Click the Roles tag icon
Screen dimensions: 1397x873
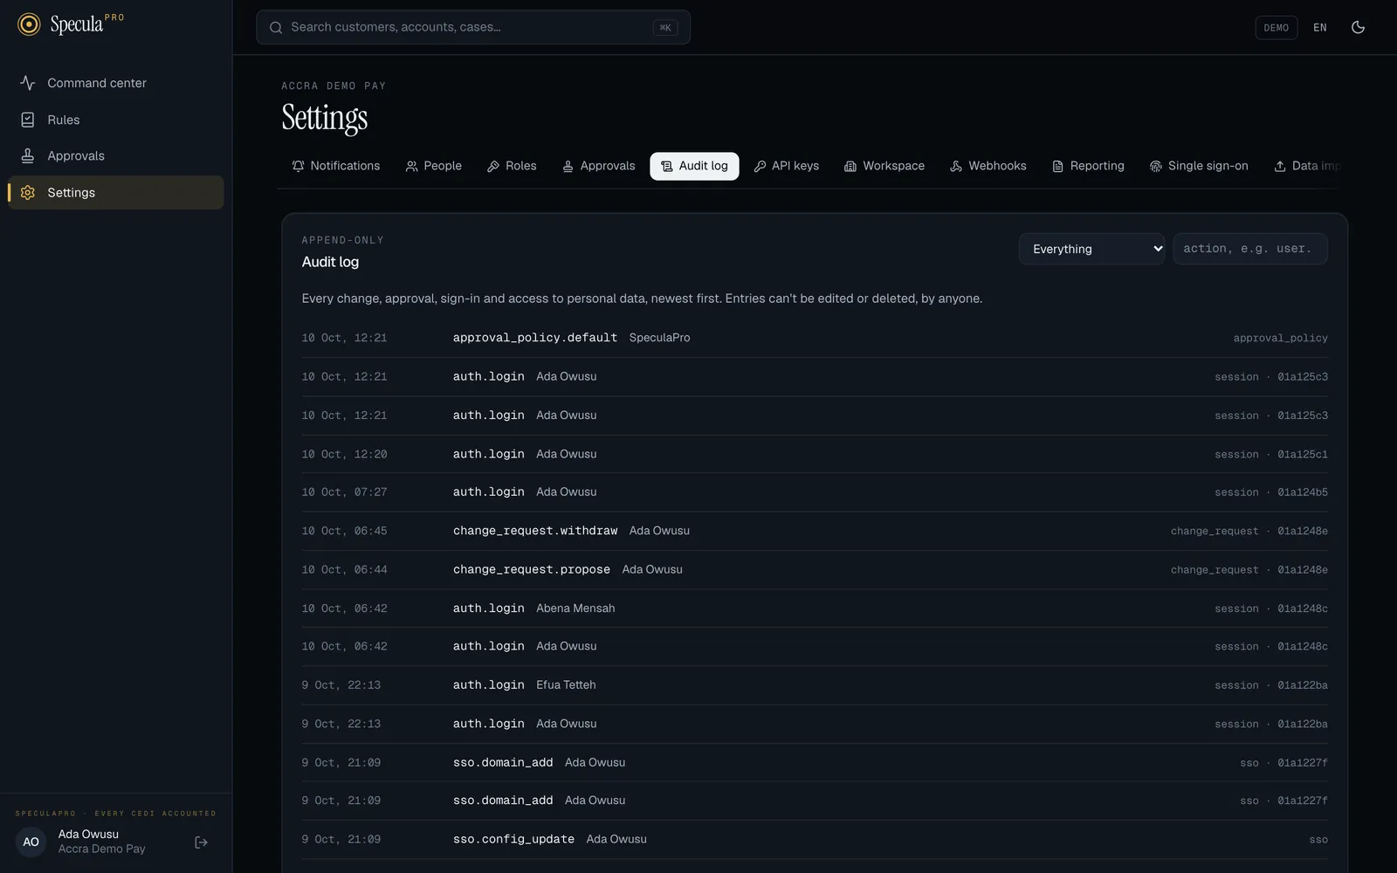[493, 166]
